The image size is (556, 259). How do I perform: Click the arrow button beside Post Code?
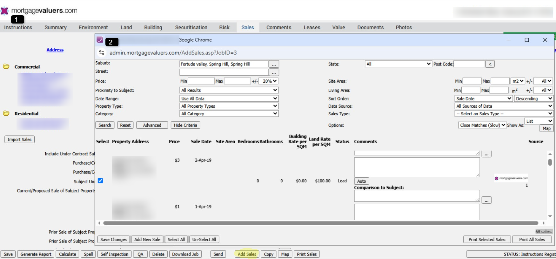[x=490, y=64]
